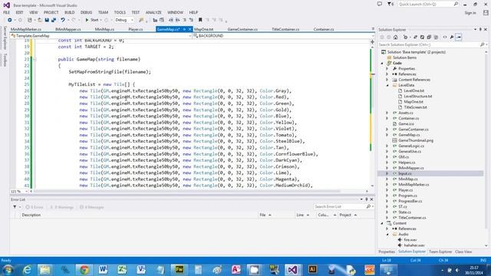Click the Navigate Backward toolbar icon
This screenshot has width=491, height=276.
point(10,20)
